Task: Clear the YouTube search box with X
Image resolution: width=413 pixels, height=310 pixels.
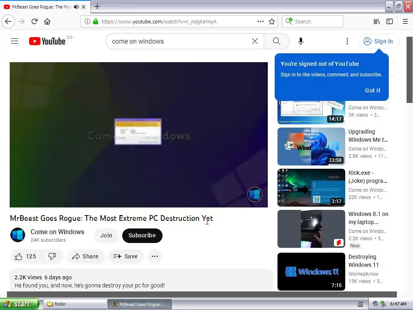Action: coord(255,41)
